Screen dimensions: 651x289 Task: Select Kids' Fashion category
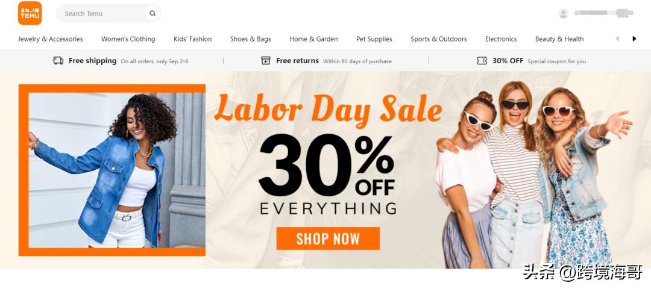[x=193, y=39]
